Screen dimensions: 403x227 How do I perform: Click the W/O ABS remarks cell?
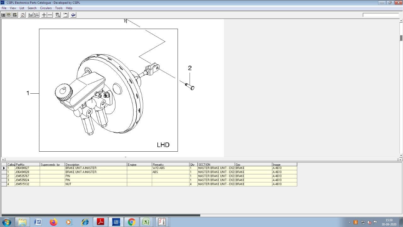tap(170, 168)
